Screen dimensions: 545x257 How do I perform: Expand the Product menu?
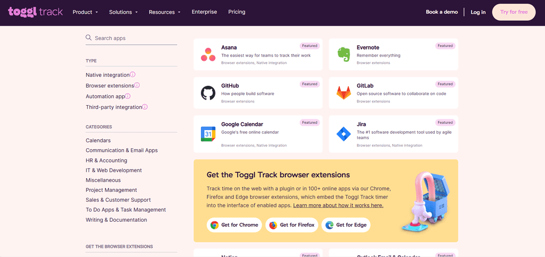point(85,12)
